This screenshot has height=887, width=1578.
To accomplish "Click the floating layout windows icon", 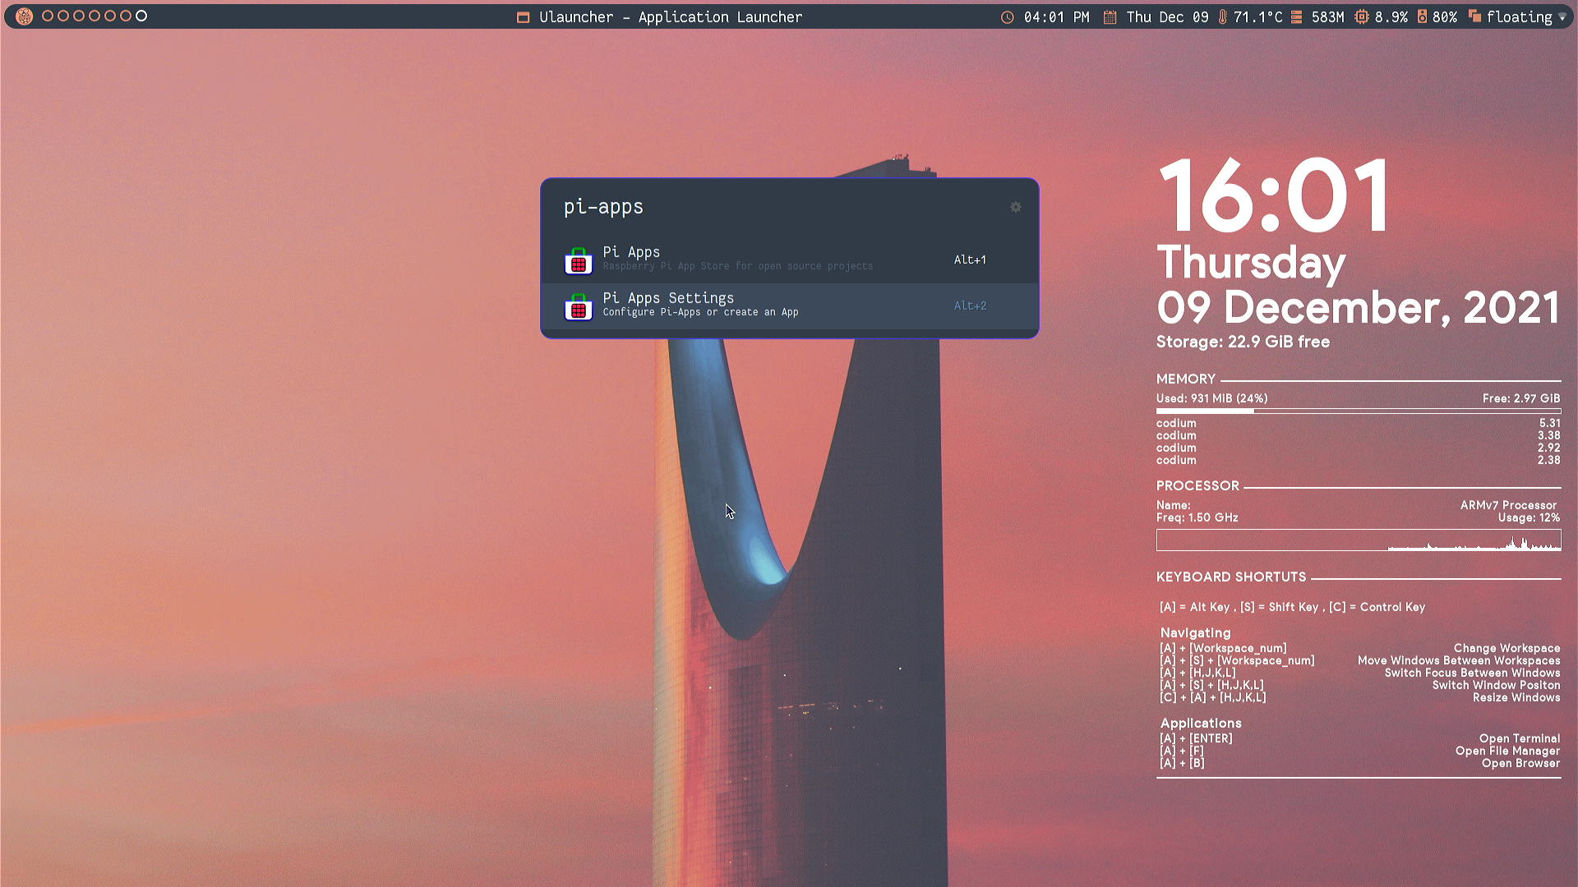I will [x=1474, y=17].
